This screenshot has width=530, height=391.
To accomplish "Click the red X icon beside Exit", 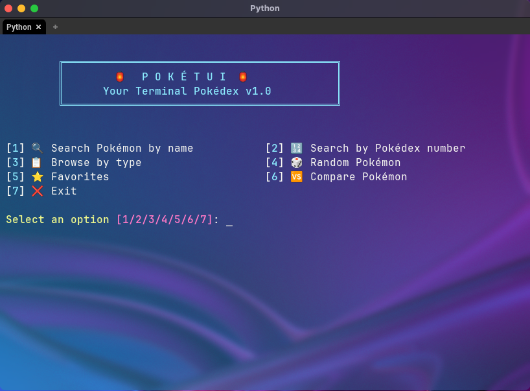I will click(37, 191).
